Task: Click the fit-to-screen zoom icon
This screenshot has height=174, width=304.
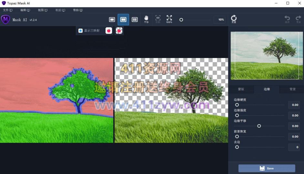Action: tap(158, 19)
